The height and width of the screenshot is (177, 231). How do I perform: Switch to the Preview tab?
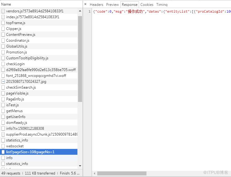click(x=112, y=5)
